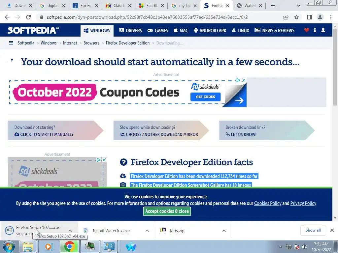Open the tab search dropdown arrow
The height and width of the screenshot is (253, 338).
point(298,6)
